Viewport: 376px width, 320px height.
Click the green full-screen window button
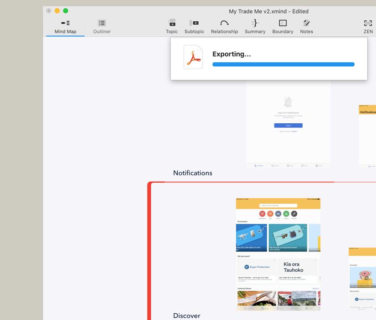point(66,11)
